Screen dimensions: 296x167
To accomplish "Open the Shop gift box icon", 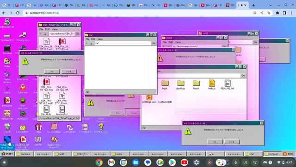I will [x=38, y=128].
